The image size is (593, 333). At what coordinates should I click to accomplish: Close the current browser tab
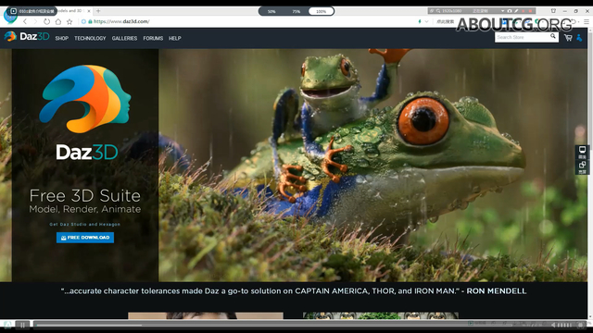pos(89,11)
